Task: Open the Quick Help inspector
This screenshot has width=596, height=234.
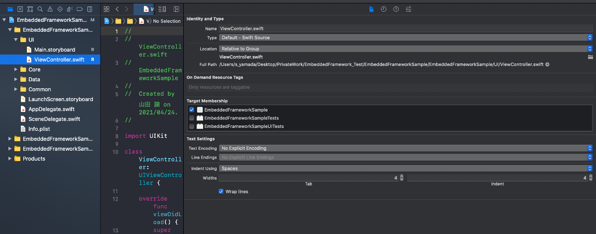Action: click(396, 9)
